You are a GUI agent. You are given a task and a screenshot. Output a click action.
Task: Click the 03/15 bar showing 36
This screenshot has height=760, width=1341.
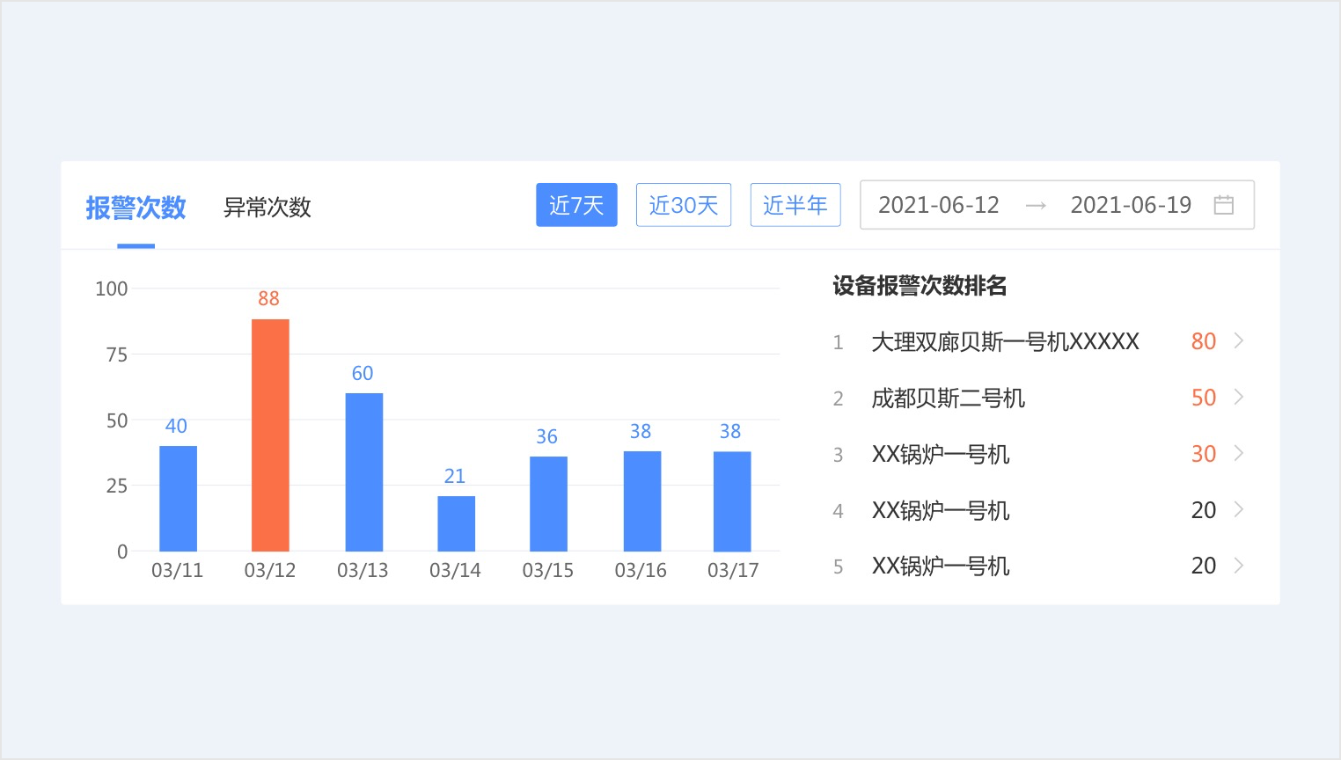pos(548,503)
